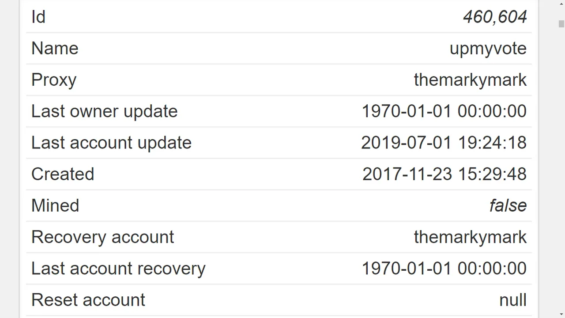The width and height of the screenshot is (565, 318).
Task: Click the Mined row label
Action: [55, 205]
